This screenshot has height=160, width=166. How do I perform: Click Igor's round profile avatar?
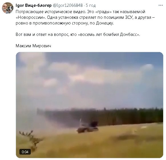tap(8, 8)
